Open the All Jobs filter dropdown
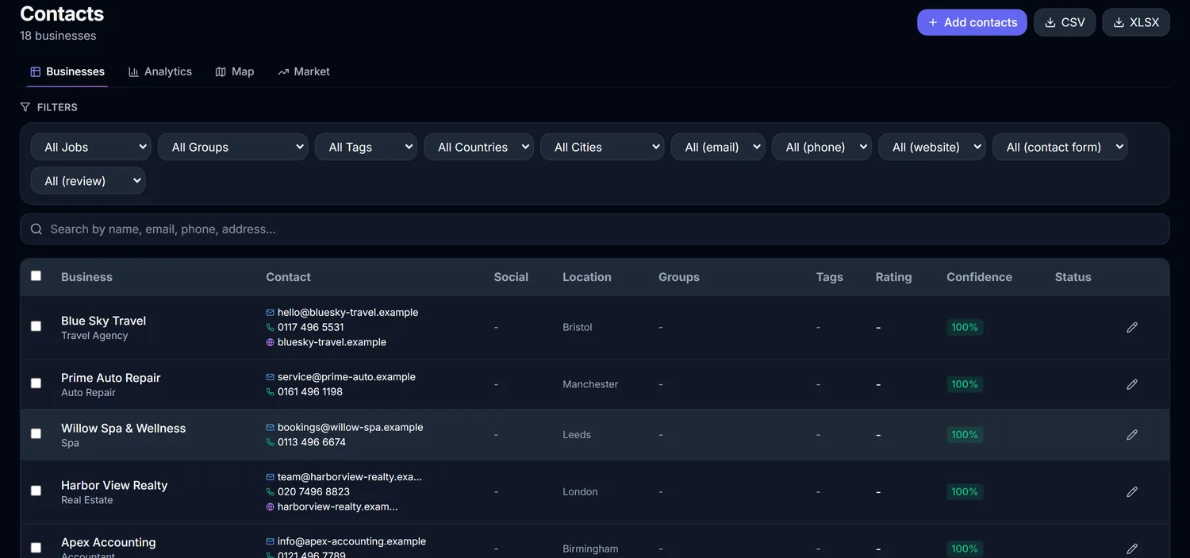The image size is (1190, 558). coord(90,147)
